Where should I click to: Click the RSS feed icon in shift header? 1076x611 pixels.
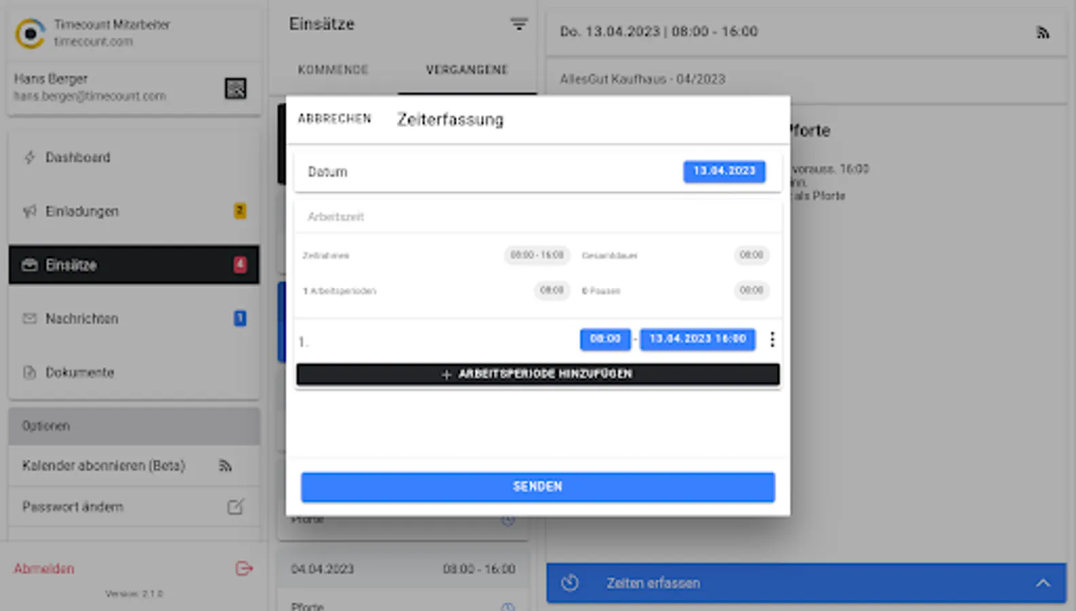[1043, 32]
